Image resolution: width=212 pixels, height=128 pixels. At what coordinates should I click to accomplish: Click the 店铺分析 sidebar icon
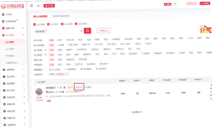[5, 118]
